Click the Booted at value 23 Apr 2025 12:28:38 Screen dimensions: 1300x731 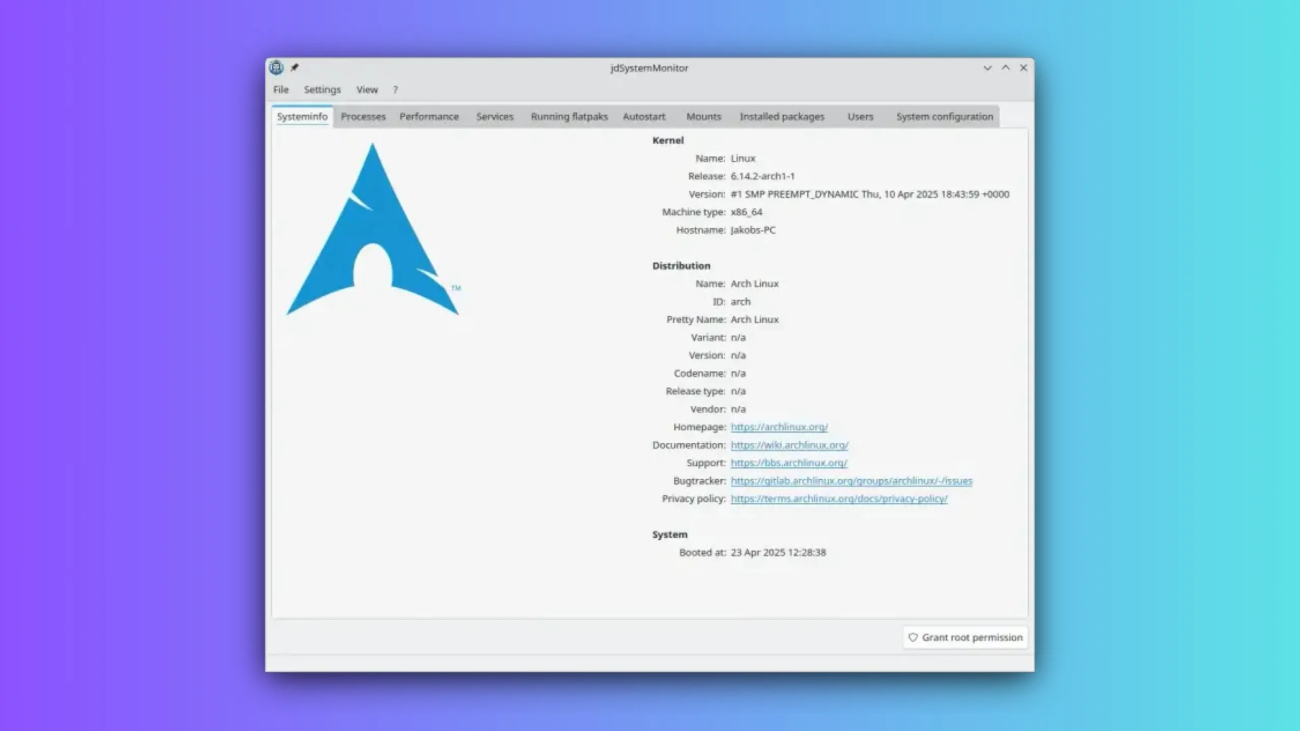pyautogui.click(x=778, y=552)
